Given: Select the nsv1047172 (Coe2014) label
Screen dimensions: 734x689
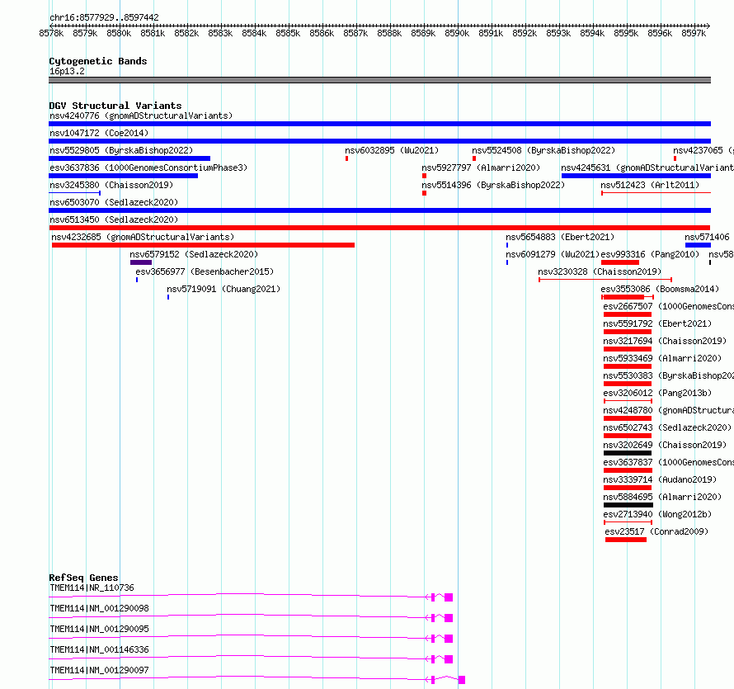Looking at the screenshot, I should [x=99, y=133].
